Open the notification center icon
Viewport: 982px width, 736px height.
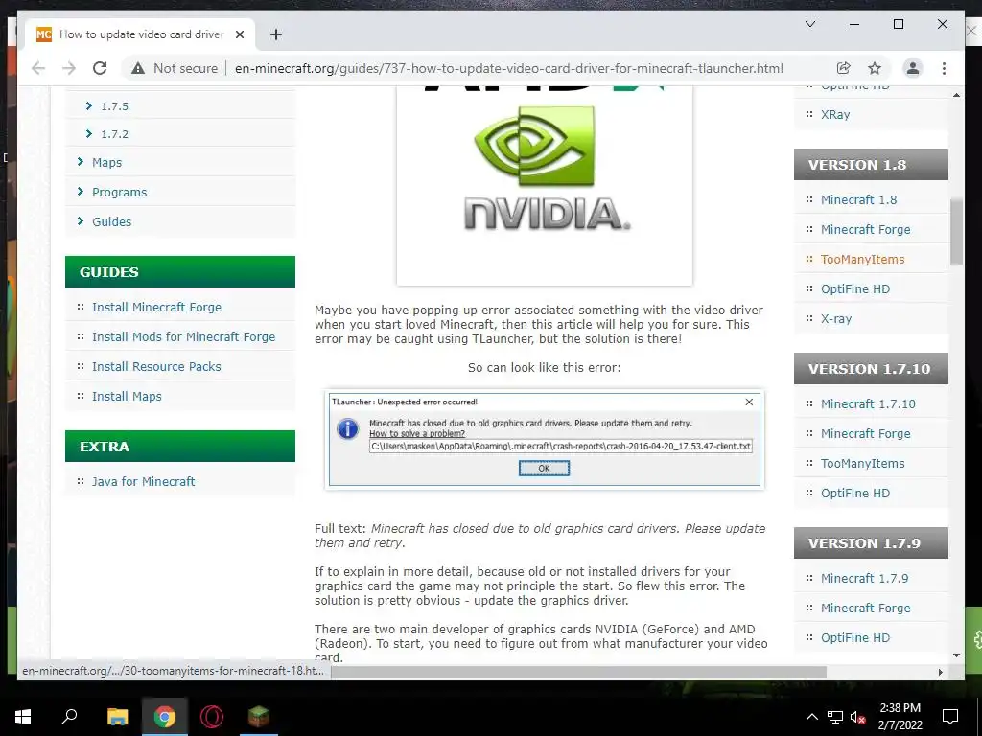950,717
